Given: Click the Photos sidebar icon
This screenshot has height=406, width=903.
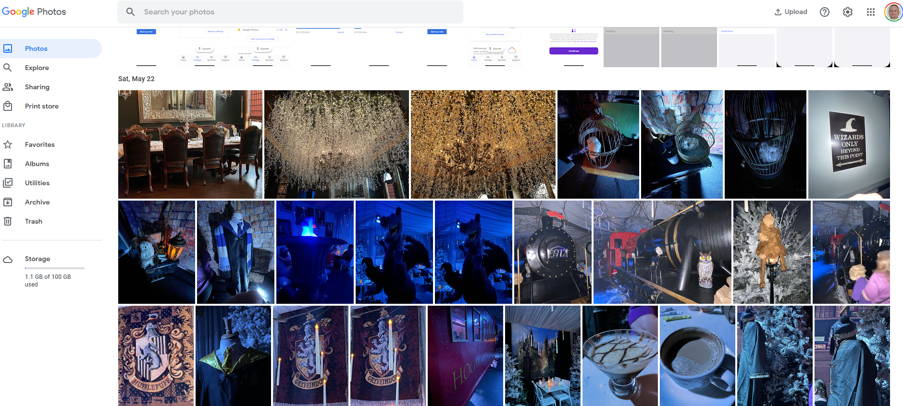Looking at the screenshot, I should coord(8,48).
